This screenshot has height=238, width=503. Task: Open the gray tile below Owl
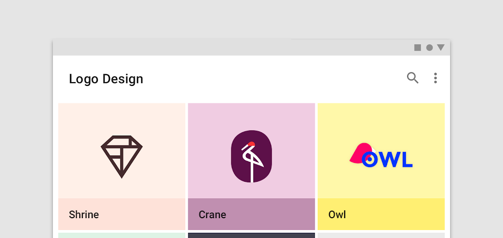pos(381,236)
